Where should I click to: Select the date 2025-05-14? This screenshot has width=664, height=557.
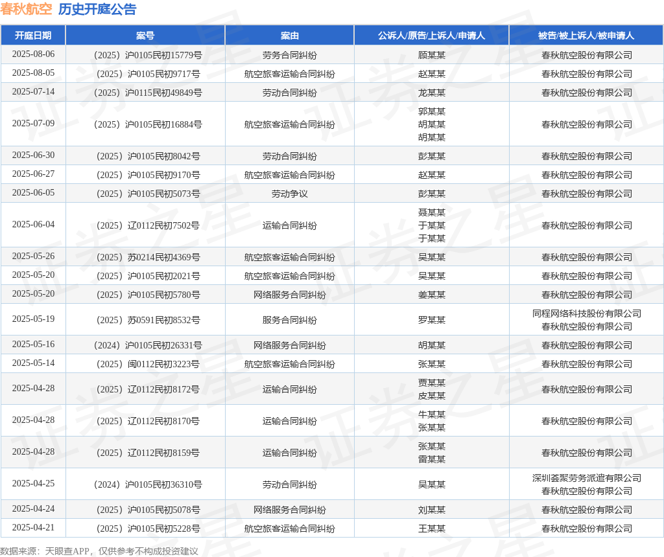coord(33,363)
